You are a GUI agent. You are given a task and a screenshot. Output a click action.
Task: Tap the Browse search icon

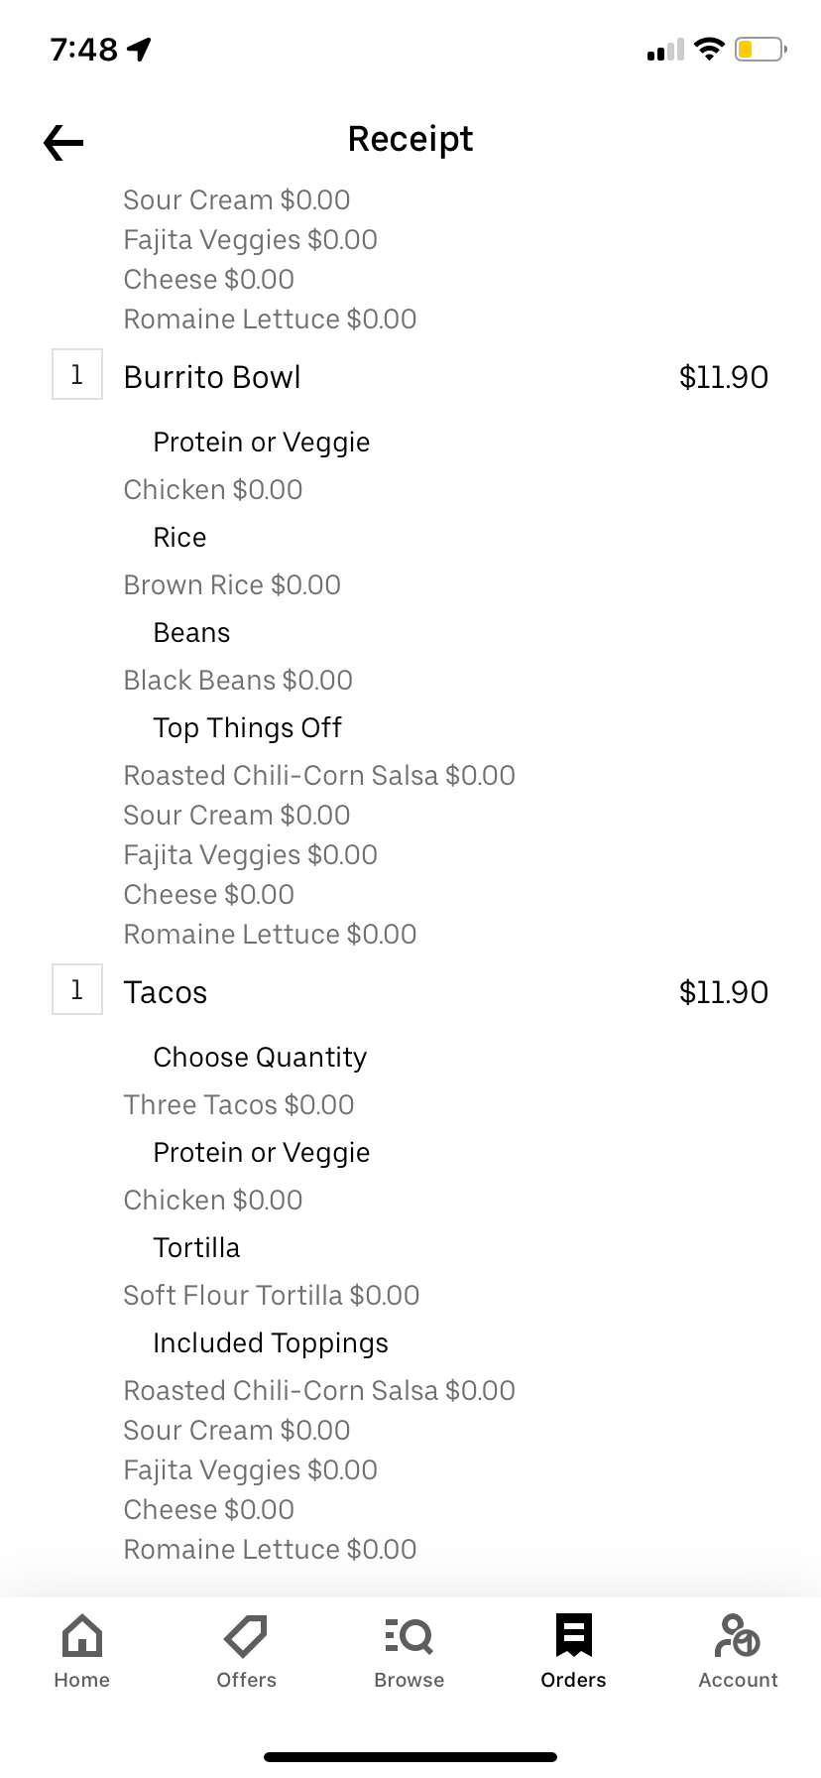409,1636
